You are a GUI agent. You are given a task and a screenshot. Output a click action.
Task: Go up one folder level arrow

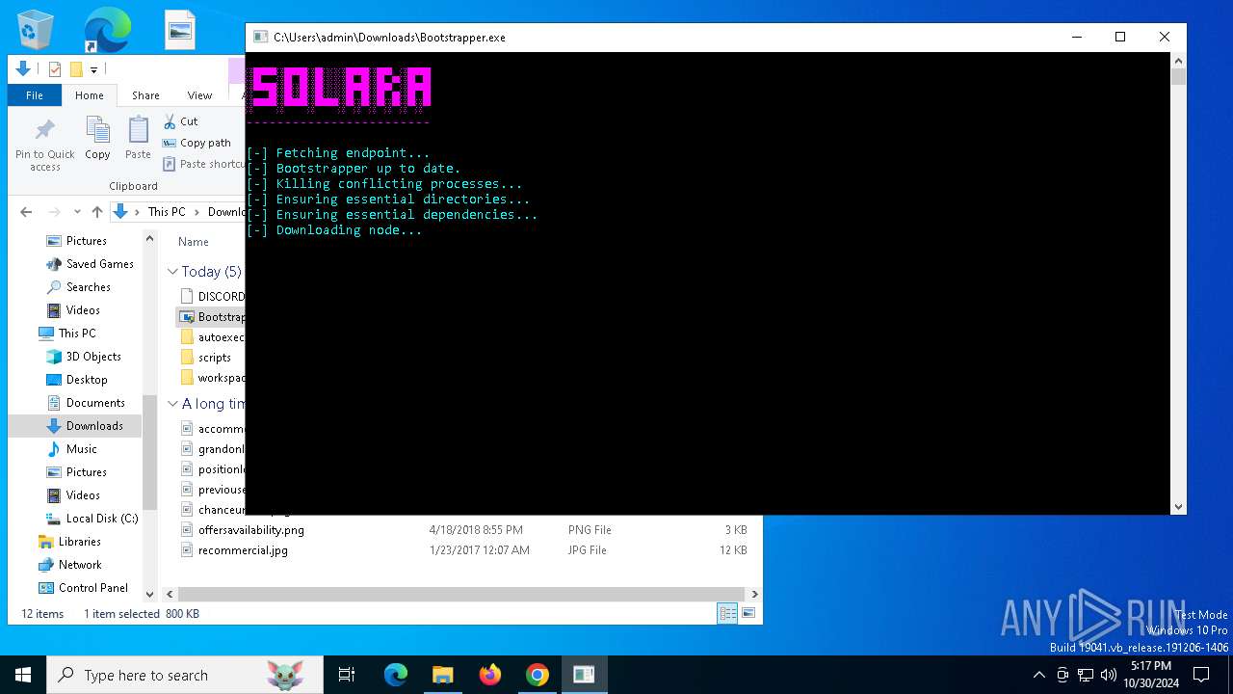pos(97,212)
